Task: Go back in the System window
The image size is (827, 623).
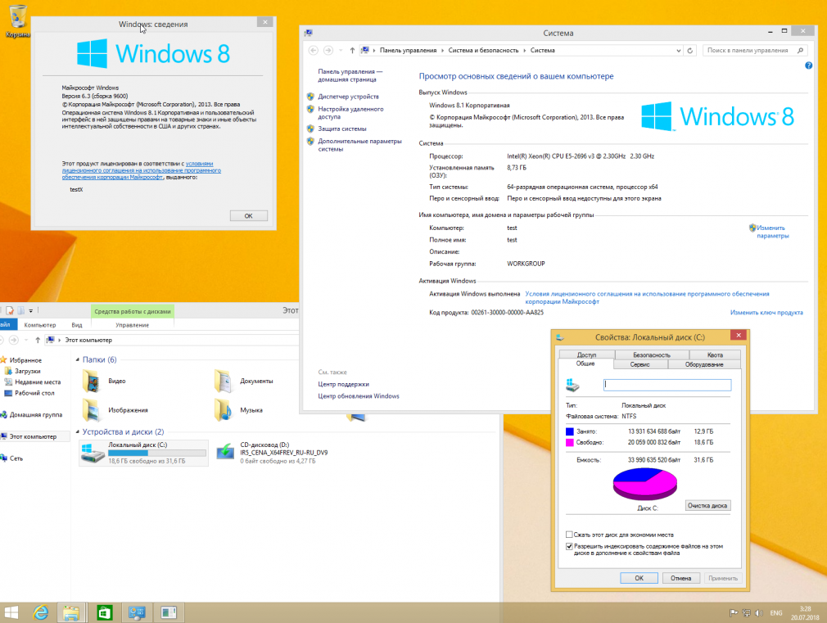Action: 314,51
